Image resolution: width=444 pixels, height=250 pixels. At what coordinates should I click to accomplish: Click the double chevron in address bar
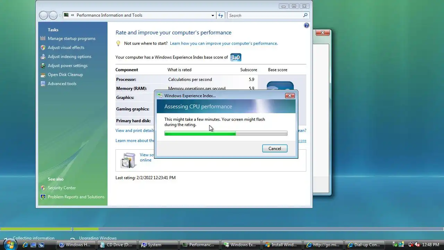[72, 15]
